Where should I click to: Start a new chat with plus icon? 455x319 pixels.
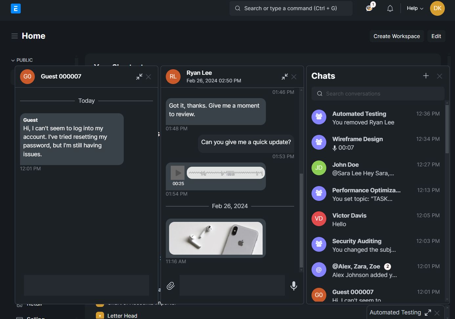pos(426,76)
